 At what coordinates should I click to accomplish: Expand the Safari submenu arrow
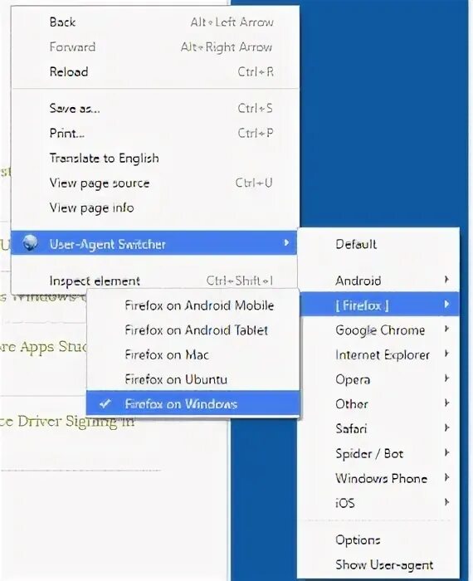click(x=446, y=428)
